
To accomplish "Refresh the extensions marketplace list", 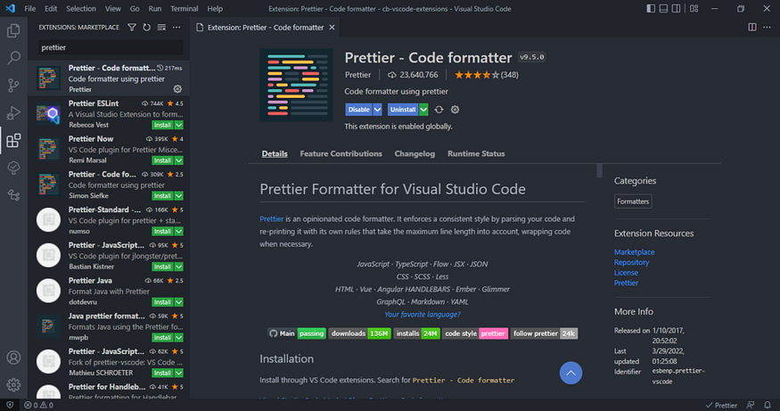I will point(147,28).
